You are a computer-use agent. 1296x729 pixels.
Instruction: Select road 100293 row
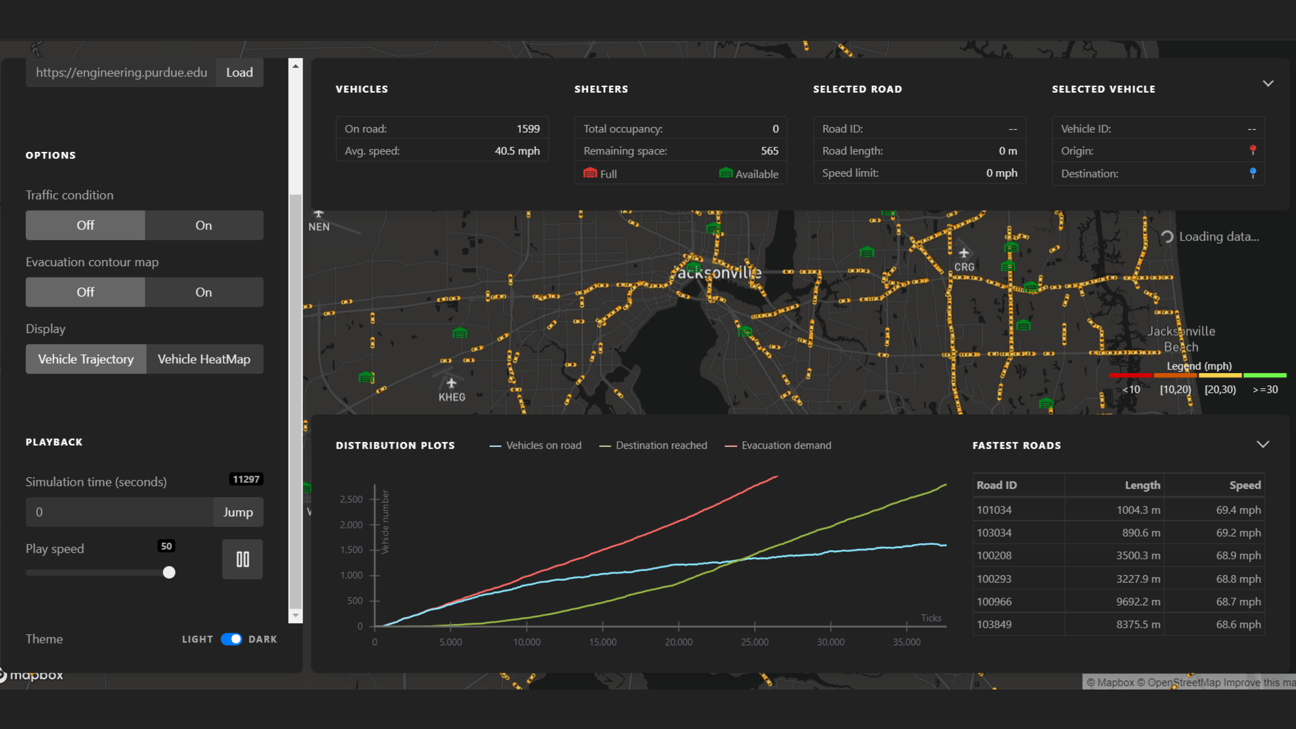click(x=1119, y=579)
